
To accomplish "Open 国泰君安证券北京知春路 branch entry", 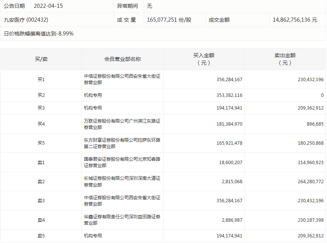I will [122, 162].
